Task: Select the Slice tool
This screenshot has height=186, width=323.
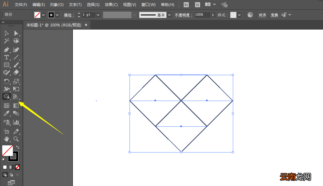Action: (16, 131)
